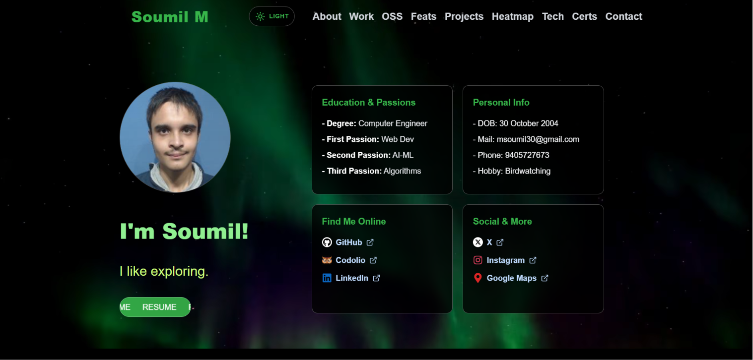Open Projects from the navbar

(x=464, y=16)
